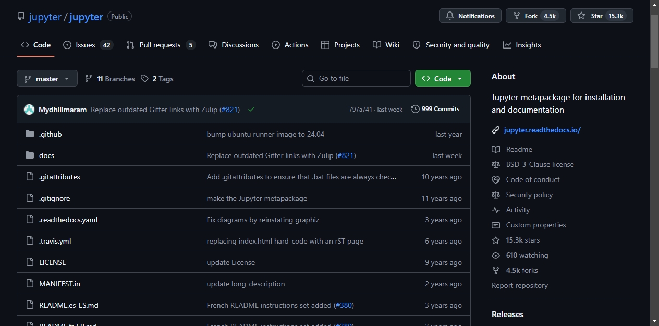Open the Custom properties link
659x326 pixels.
(x=536, y=225)
